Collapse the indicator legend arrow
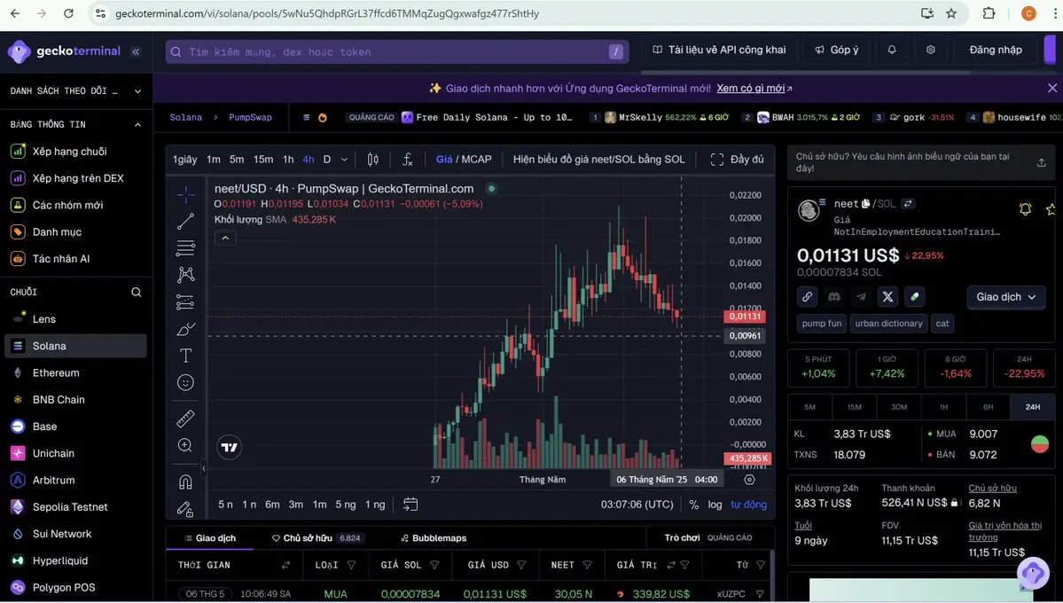Screen dimensions: 1063x603 (225, 238)
